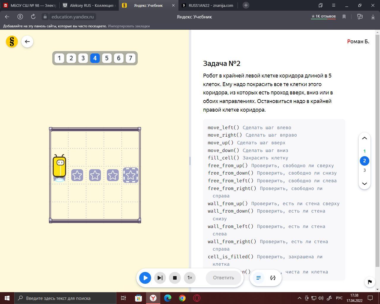Open Yandex Browser in the taskbar

click(153, 298)
